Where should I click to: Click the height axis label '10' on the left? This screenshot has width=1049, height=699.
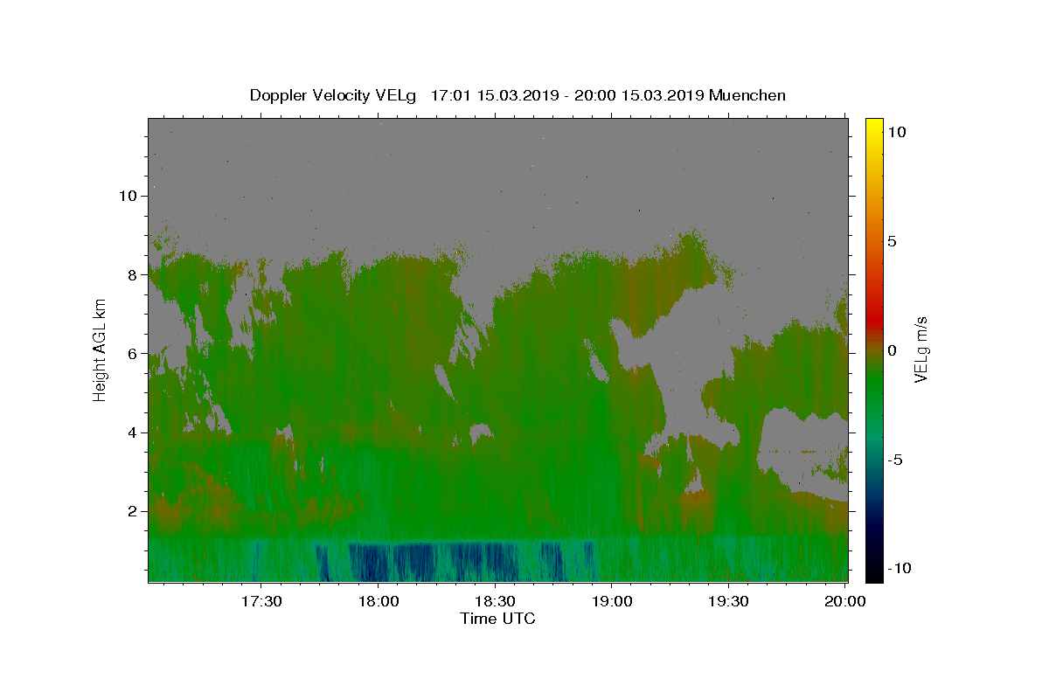(129, 196)
